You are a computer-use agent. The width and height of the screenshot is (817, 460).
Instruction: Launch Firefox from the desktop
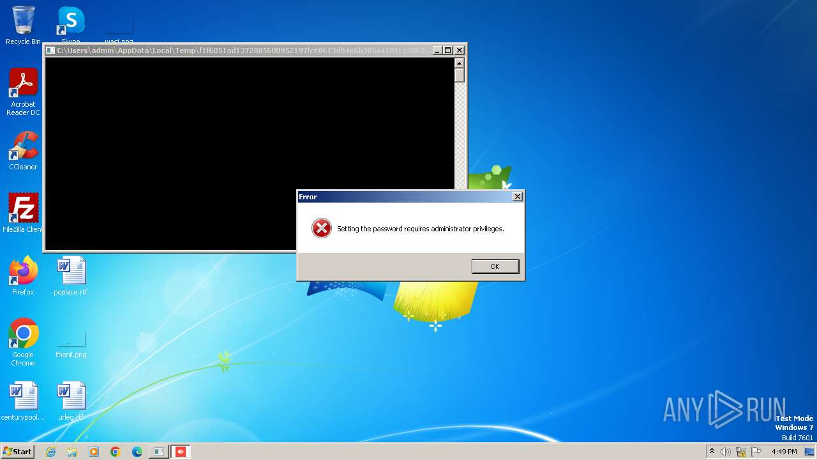pyautogui.click(x=23, y=275)
